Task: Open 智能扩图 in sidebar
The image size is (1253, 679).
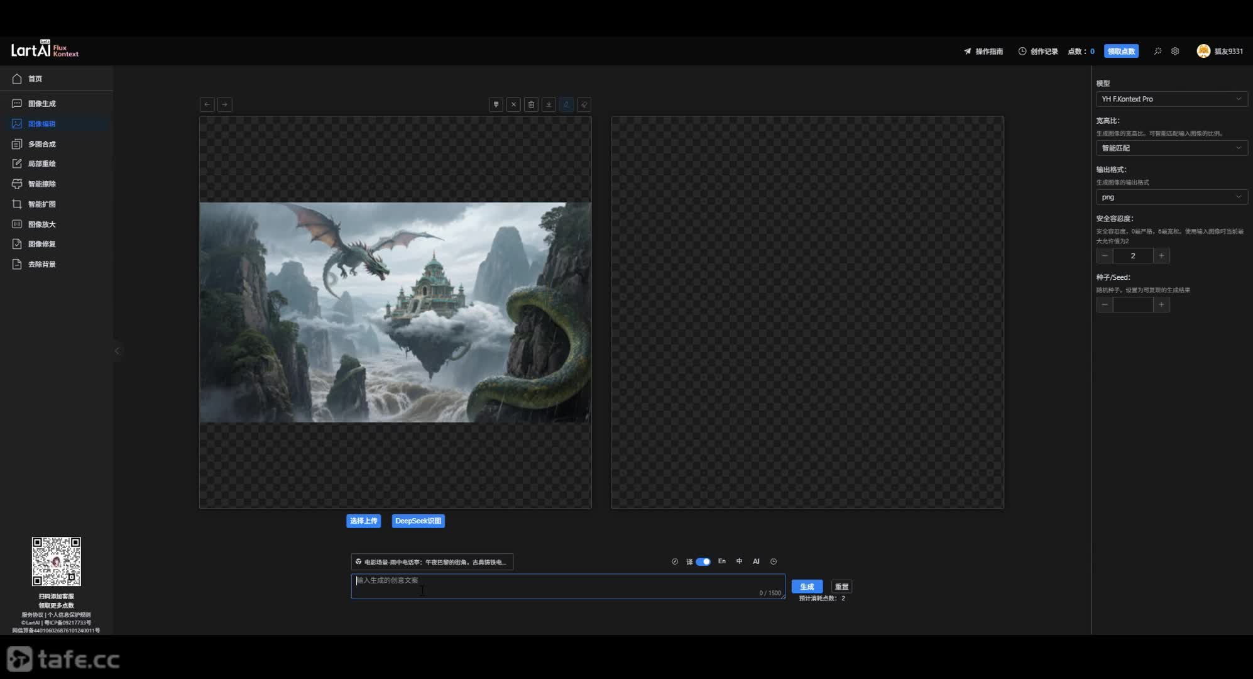Action: (57, 204)
